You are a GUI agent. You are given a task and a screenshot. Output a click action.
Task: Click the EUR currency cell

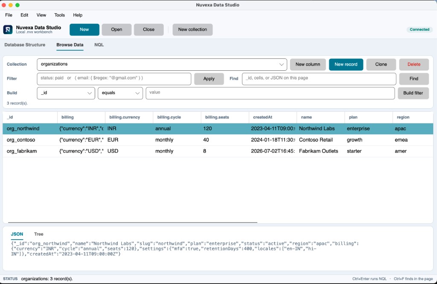(129, 140)
